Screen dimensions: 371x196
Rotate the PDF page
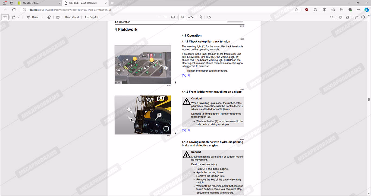[200, 17]
